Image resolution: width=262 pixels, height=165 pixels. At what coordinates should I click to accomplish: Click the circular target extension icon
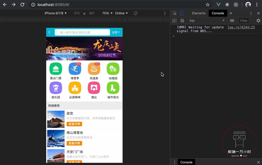(x=236, y=5)
